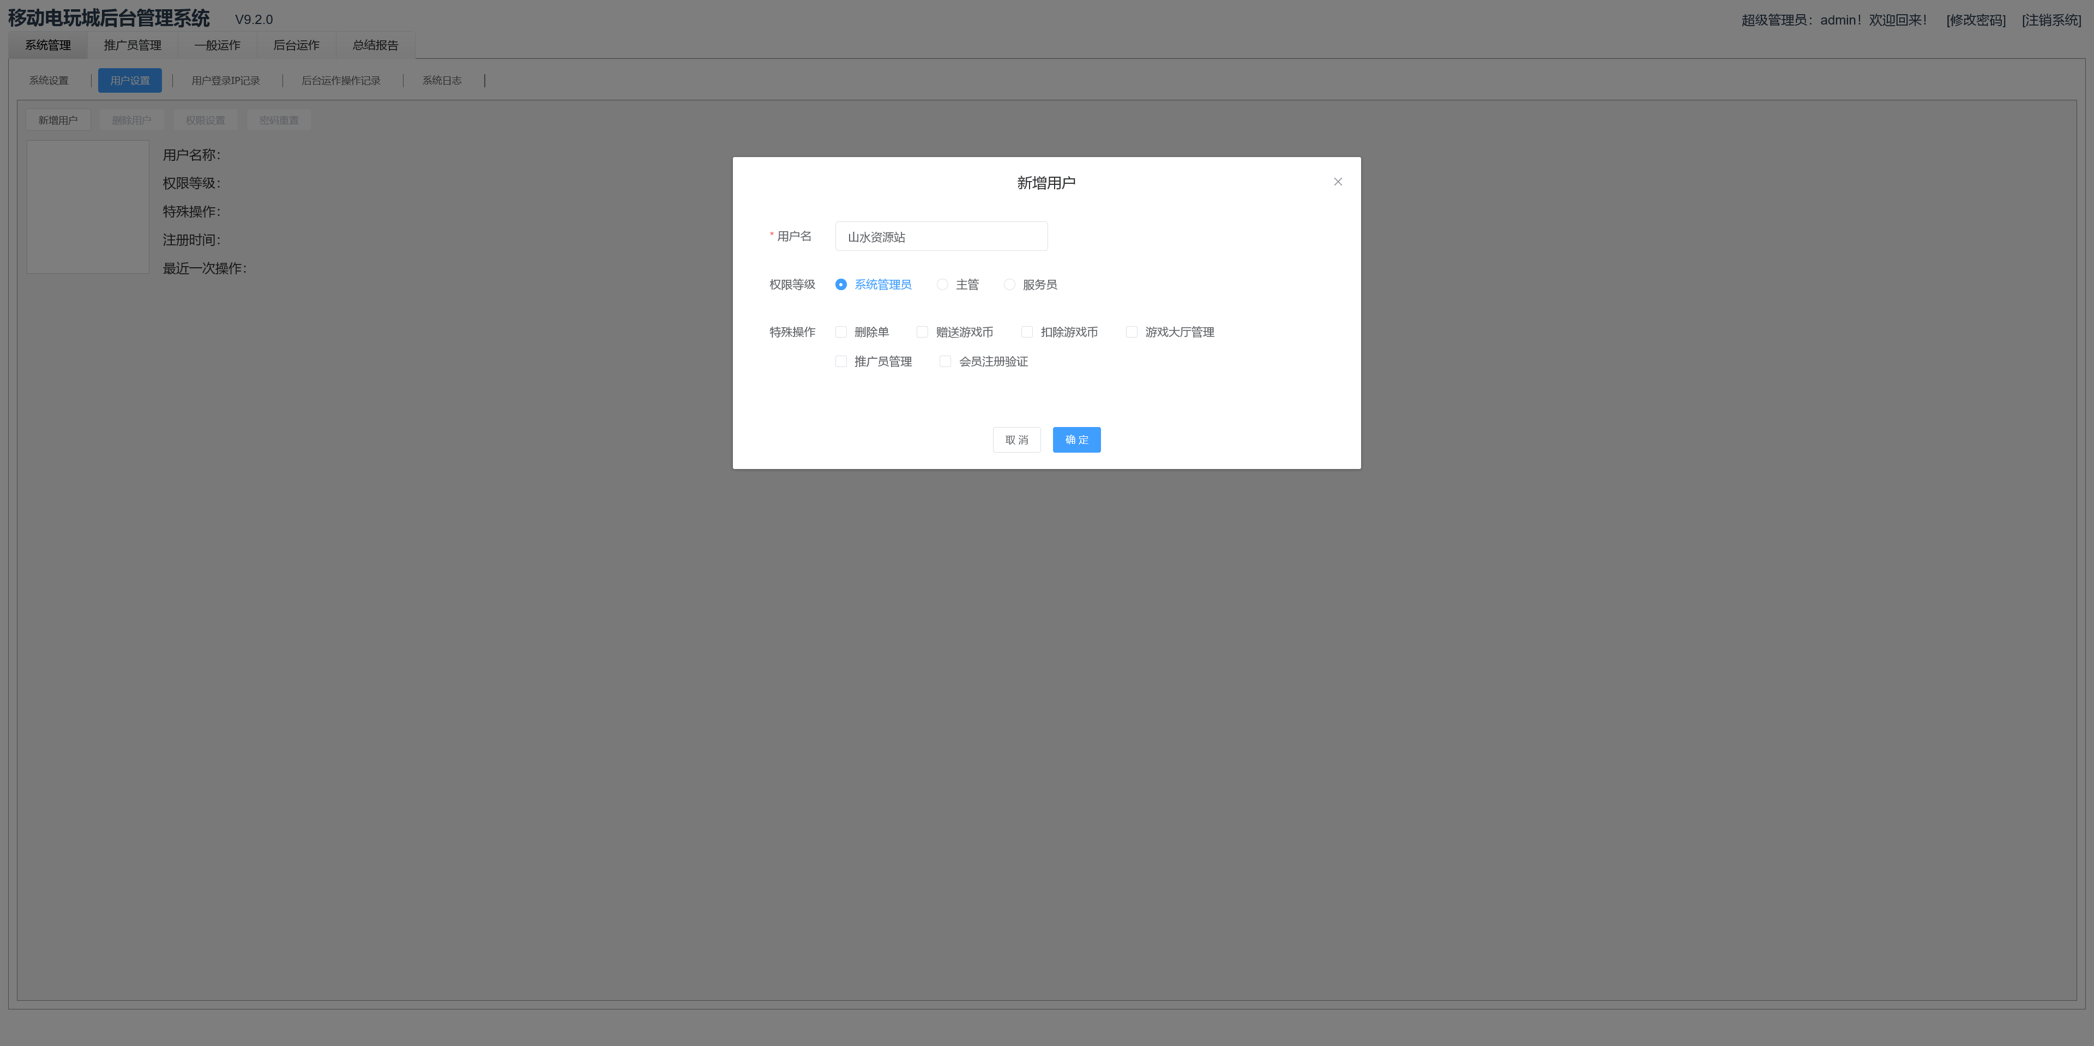Check the 删除单 checkbox
Image resolution: width=2094 pixels, height=1046 pixels.
click(x=840, y=333)
